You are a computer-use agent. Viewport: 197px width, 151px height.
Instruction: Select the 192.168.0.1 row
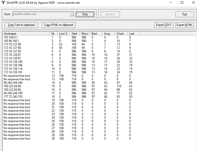coord(71,37)
